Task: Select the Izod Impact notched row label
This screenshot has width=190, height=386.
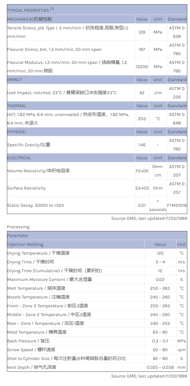Action: tap(62, 93)
